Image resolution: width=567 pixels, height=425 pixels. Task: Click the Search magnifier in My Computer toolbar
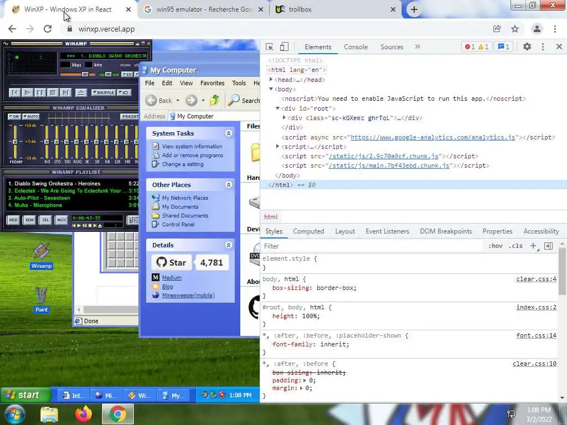234,100
